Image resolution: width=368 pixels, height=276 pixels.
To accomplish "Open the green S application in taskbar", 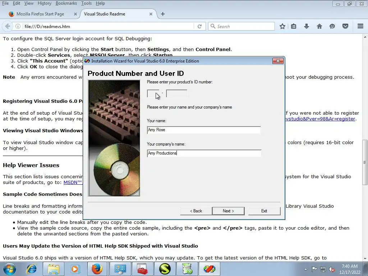I will [x=165, y=269].
